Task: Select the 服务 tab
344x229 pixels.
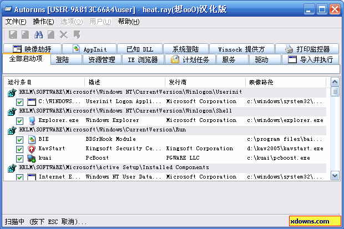Action: tap(232, 59)
